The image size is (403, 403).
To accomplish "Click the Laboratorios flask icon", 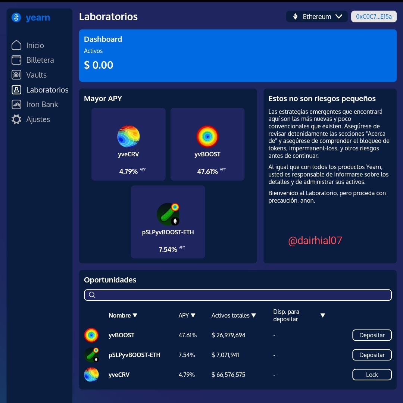I will click(16, 90).
